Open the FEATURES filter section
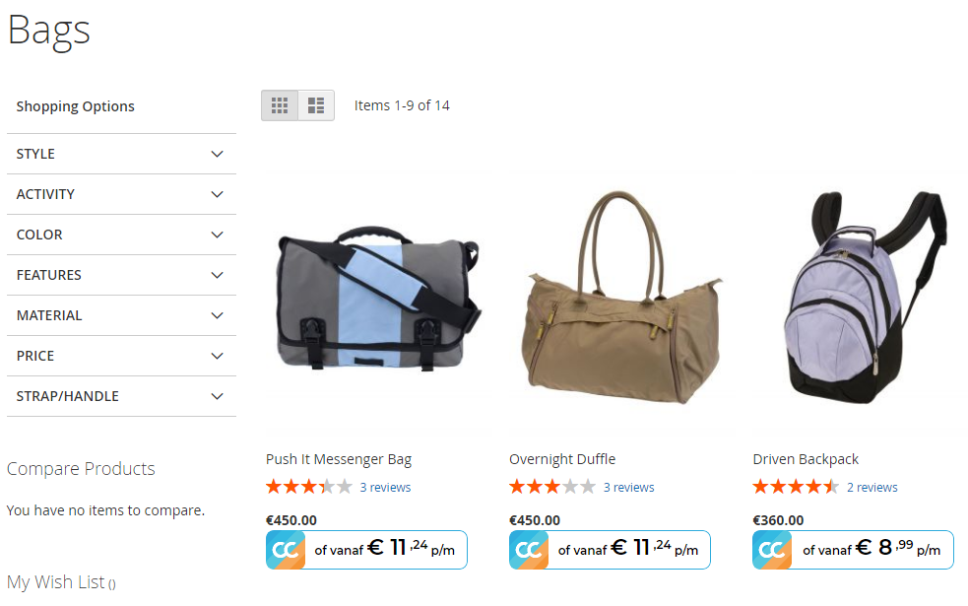This screenshot has width=968, height=606. (x=122, y=275)
